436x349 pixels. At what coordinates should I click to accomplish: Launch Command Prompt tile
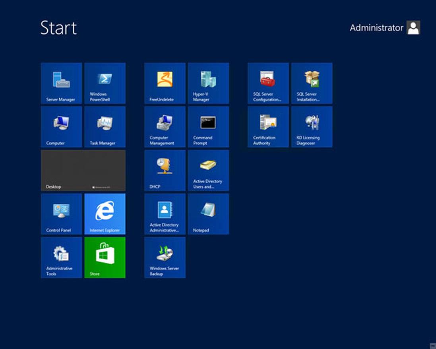point(209,127)
